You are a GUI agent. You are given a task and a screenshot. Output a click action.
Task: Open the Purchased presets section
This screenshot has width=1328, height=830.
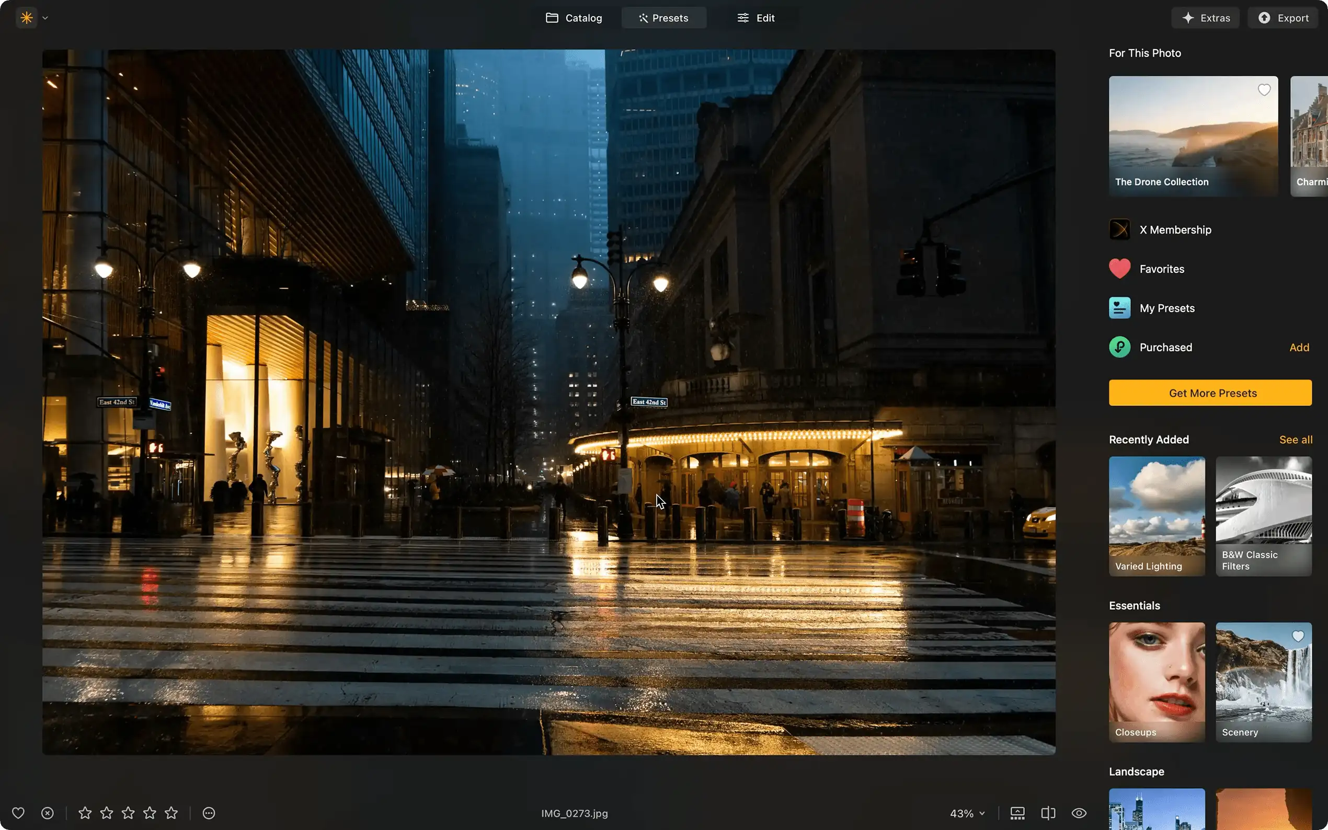coord(1165,348)
